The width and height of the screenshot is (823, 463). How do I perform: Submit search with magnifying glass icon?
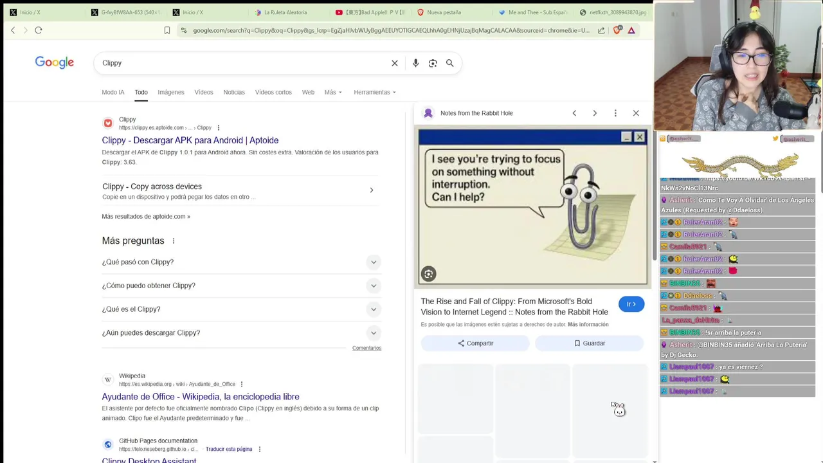[450, 63]
